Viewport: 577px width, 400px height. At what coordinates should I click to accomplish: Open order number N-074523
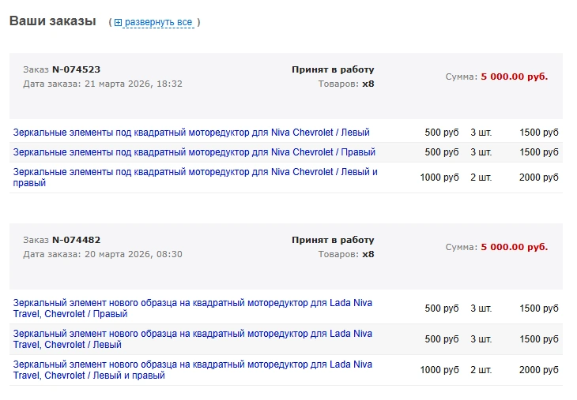[x=76, y=69]
